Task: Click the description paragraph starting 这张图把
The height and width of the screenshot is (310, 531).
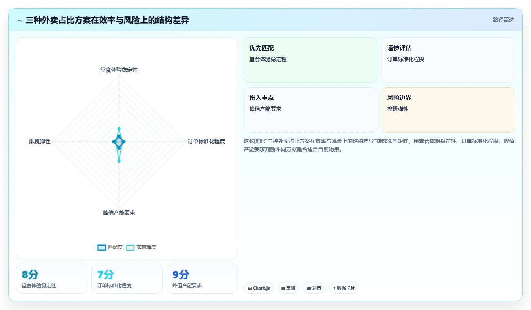Action: pos(379,145)
